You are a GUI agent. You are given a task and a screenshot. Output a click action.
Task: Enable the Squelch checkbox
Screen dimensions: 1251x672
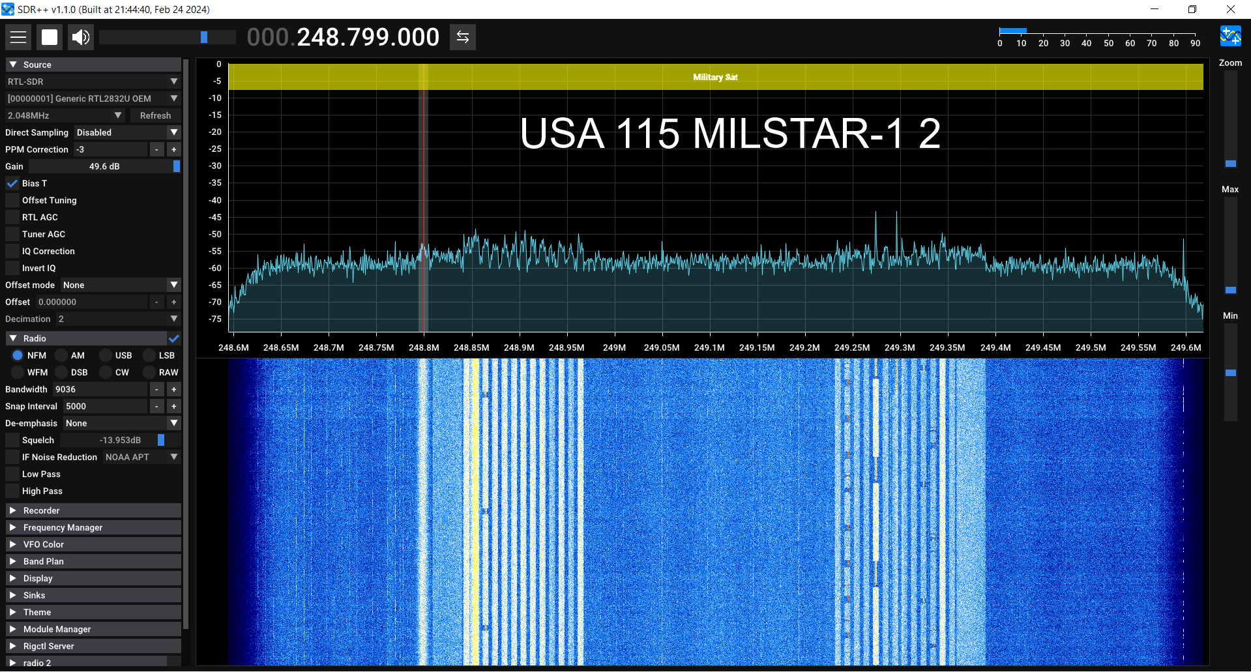pyautogui.click(x=12, y=440)
